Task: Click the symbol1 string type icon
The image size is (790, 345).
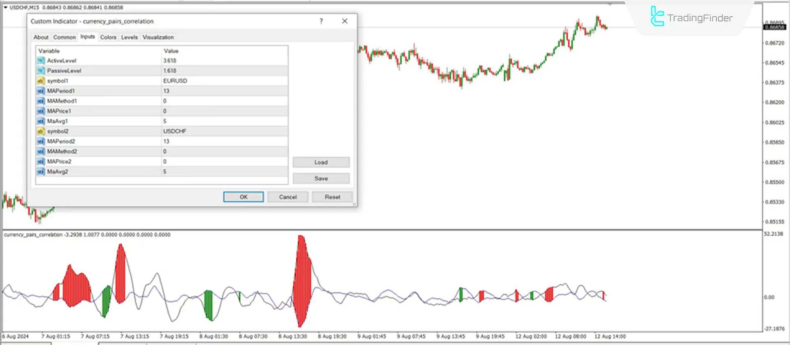Action: 40,81
